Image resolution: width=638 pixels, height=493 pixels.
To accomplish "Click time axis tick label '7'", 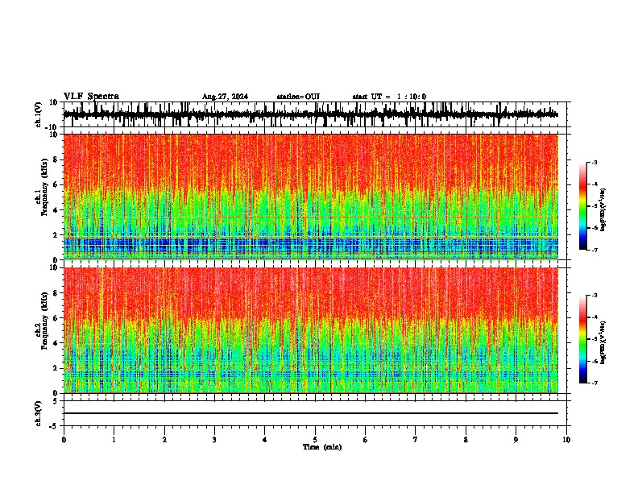I will click(x=416, y=440).
